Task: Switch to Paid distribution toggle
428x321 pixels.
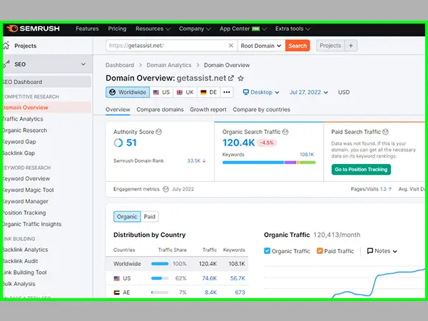Action: pos(150,217)
